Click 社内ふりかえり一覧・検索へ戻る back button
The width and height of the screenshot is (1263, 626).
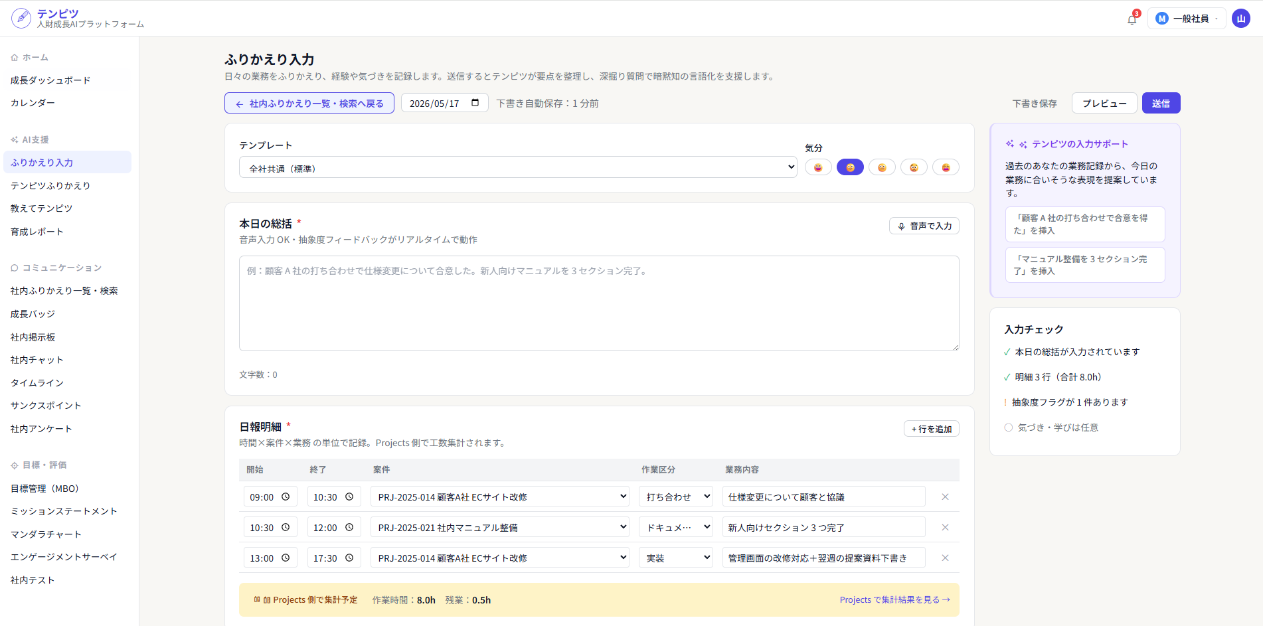pos(309,103)
